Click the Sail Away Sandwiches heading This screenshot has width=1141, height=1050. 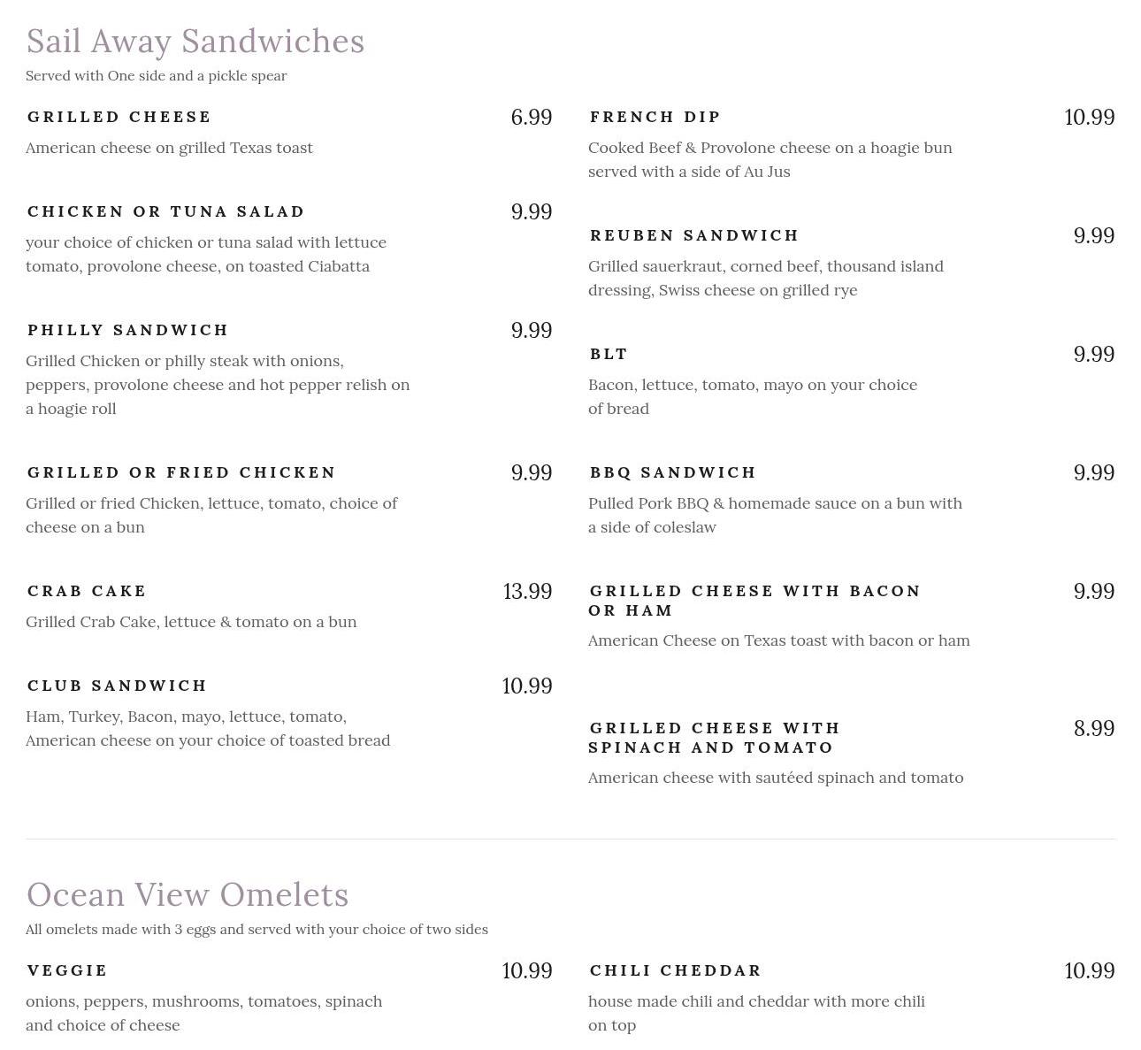[195, 42]
